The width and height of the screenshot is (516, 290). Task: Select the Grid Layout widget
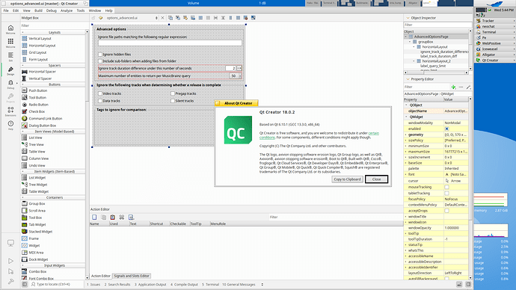37,52
